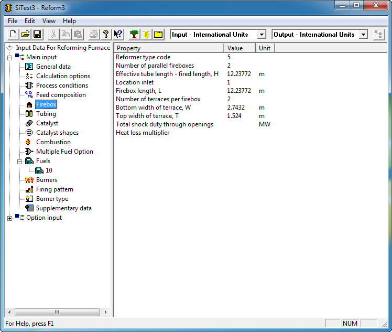Select Input Data For Reforming Furnace root
This screenshot has height=332, width=392.
[x=63, y=48]
